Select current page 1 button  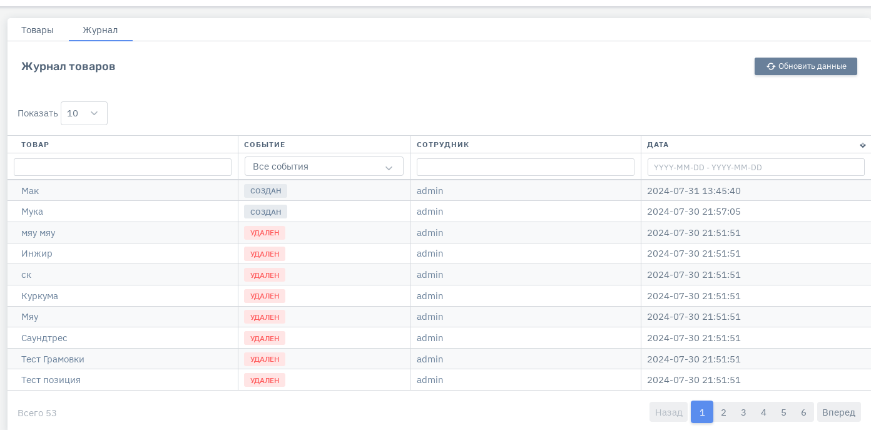702,412
